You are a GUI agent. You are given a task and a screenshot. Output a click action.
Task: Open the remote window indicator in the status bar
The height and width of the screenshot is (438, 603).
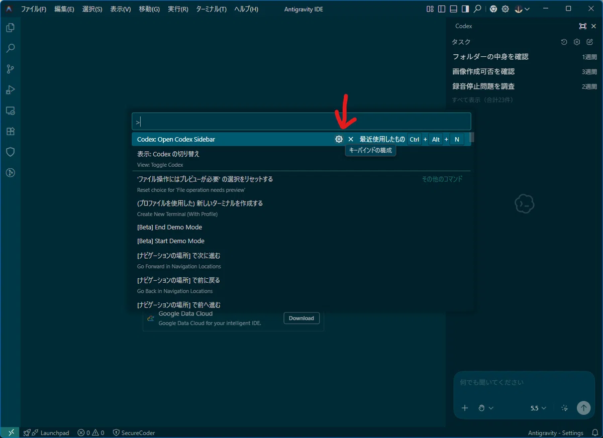click(x=10, y=432)
